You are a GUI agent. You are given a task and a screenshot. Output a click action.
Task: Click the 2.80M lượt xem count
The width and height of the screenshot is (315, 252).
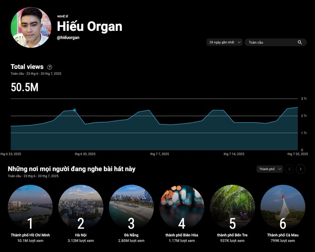click(131, 241)
